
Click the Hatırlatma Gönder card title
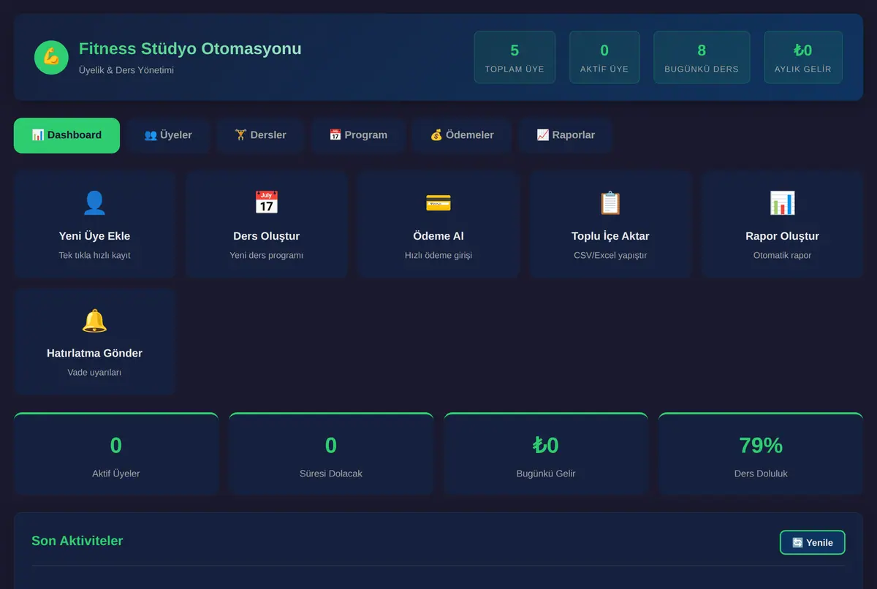94,353
